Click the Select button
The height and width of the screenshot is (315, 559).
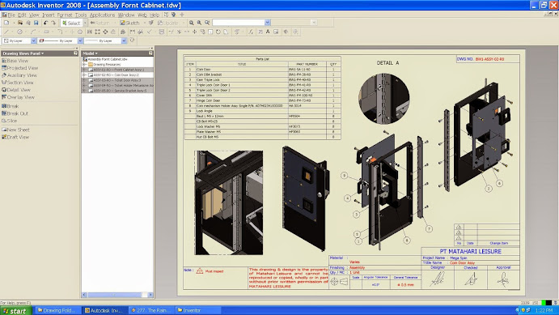click(71, 23)
